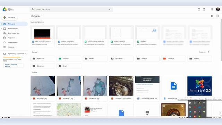This screenshot has width=222, height=125.
Task: Click the Drive search input field
Action: (71, 9)
